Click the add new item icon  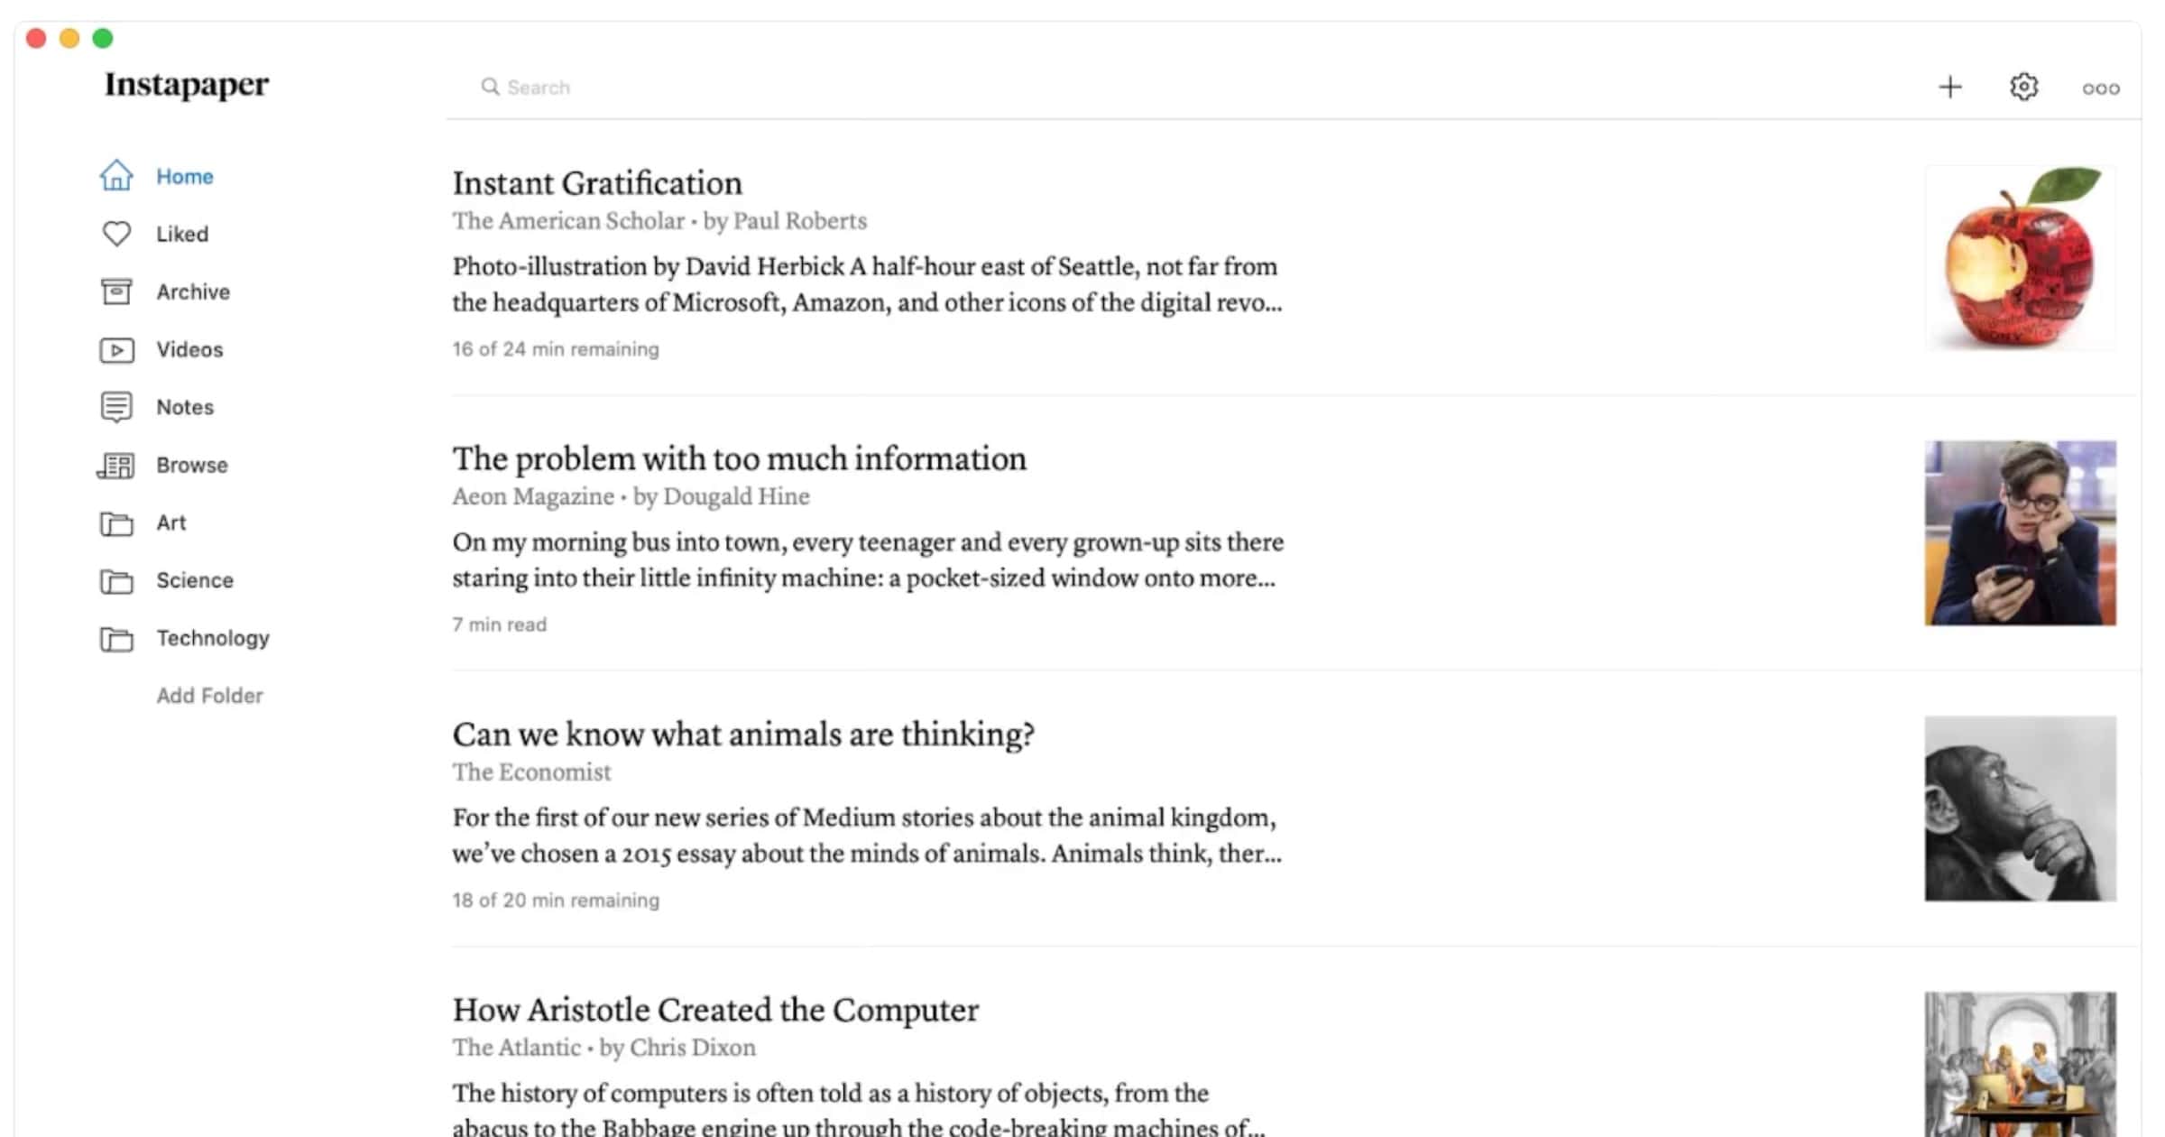1950,88
